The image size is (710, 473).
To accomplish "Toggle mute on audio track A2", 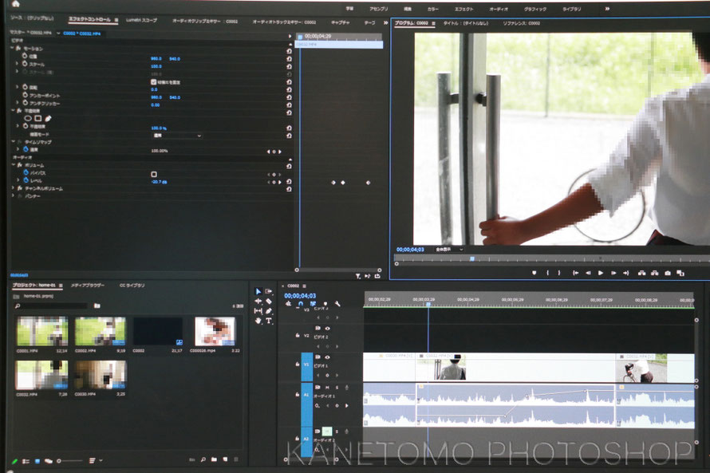I will tap(327, 432).
